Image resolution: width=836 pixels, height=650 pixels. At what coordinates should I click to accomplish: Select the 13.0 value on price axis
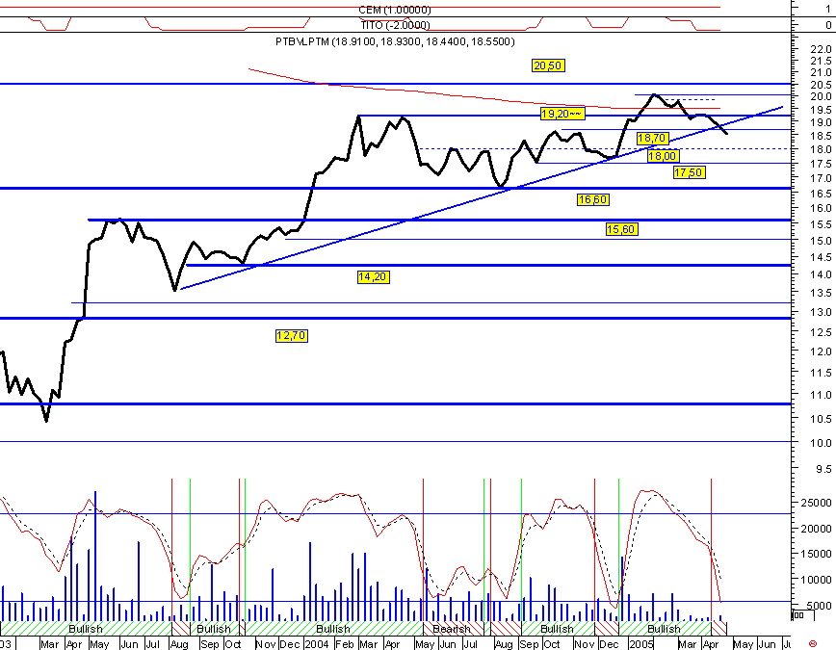pos(821,312)
